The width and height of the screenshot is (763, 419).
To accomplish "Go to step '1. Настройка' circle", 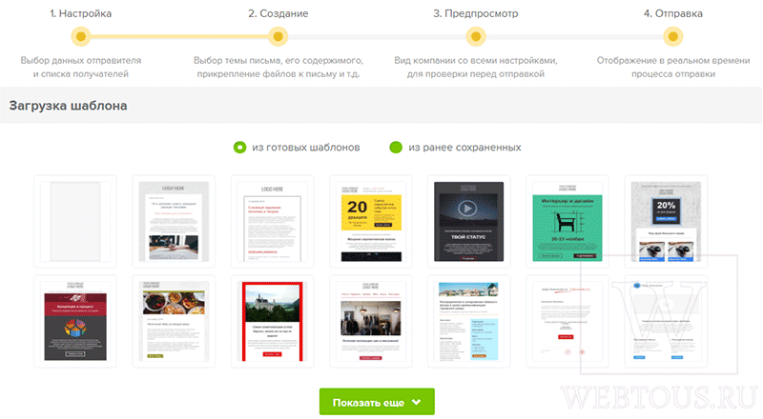I will click(81, 36).
